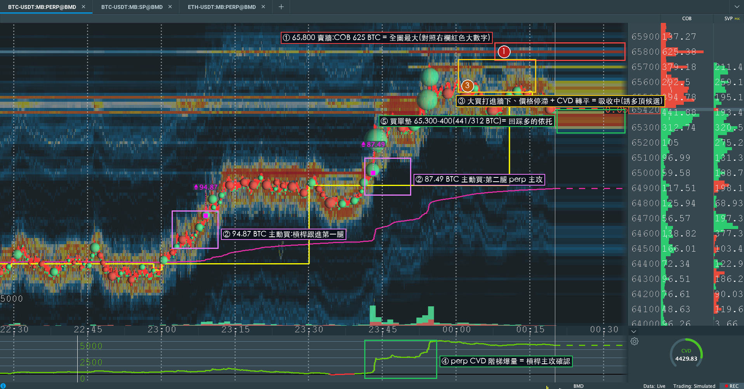The width and height of the screenshot is (744, 389).
Task: Click the SVP value 320.5 at 65300
Action: (729, 127)
